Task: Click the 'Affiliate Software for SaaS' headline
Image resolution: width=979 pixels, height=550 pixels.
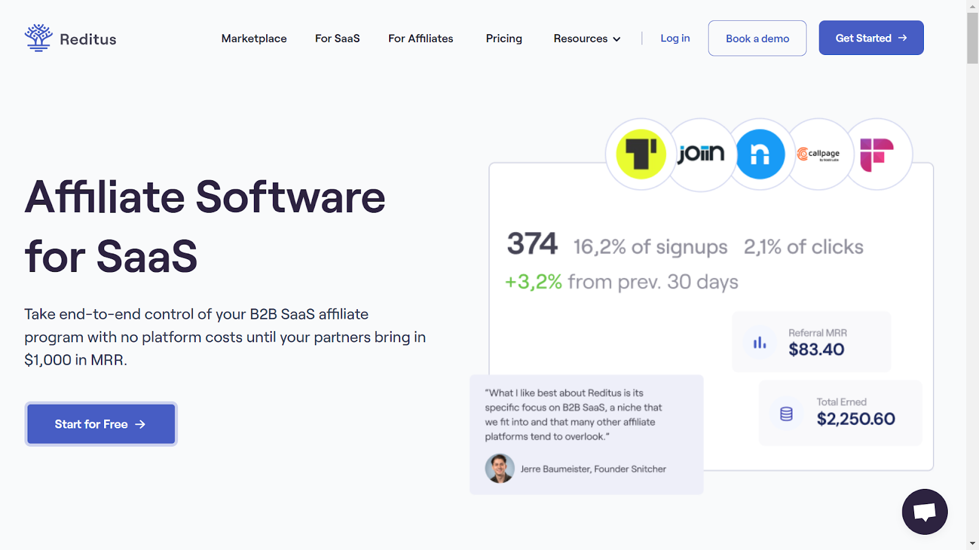Action: [205, 226]
